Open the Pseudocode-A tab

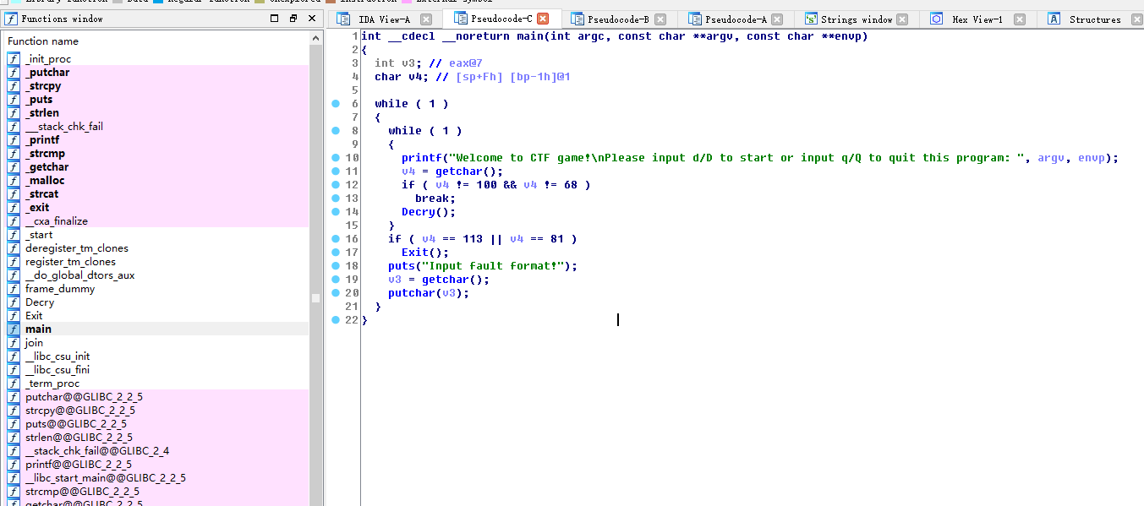(736, 19)
